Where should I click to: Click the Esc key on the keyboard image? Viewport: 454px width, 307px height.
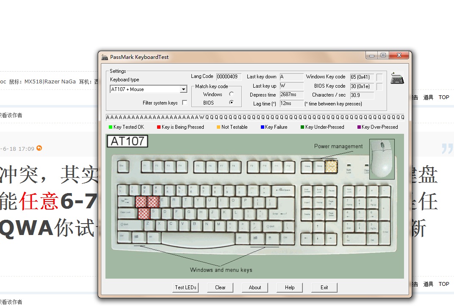[123, 167]
